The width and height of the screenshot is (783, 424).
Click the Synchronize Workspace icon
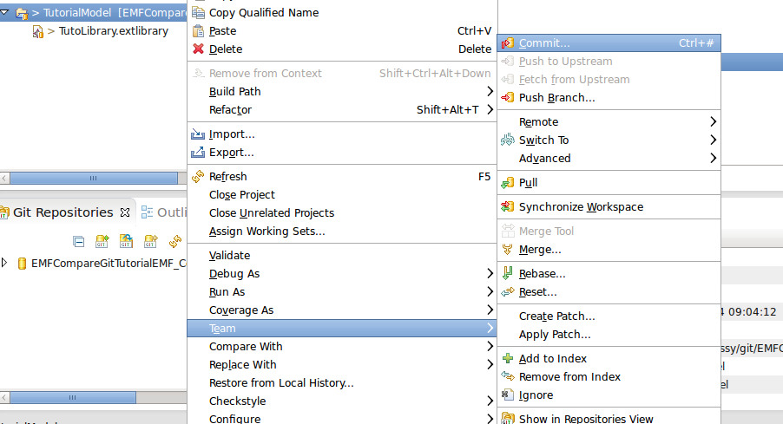(x=508, y=207)
